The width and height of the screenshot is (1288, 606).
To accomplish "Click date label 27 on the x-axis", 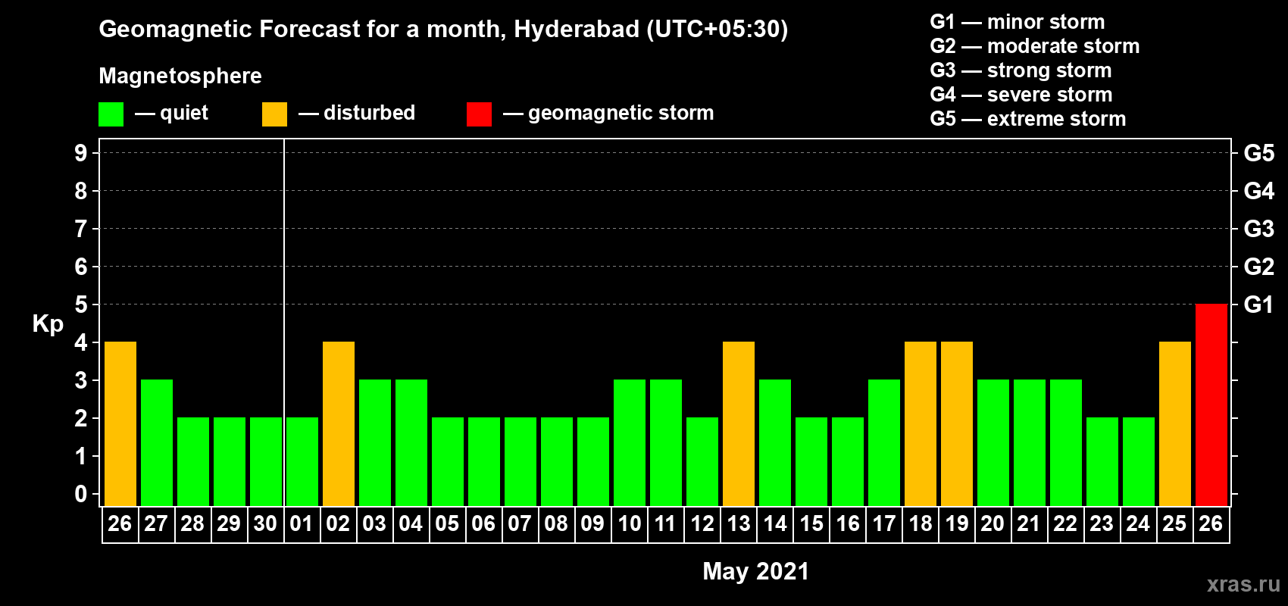I will [156, 524].
